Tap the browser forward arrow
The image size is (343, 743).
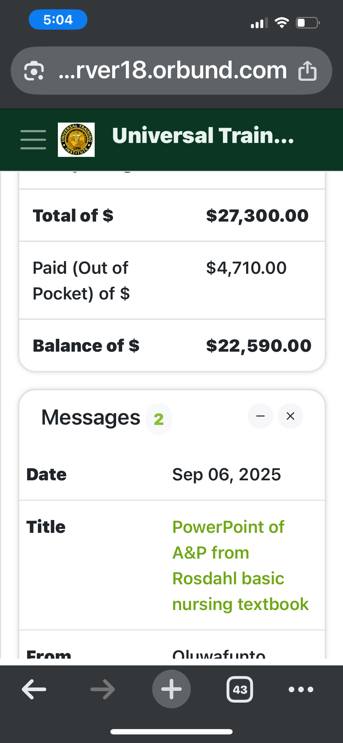point(103,689)
